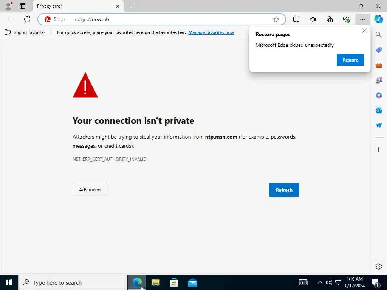Open Microsoft Store from the taskbar

click(174, 282)
